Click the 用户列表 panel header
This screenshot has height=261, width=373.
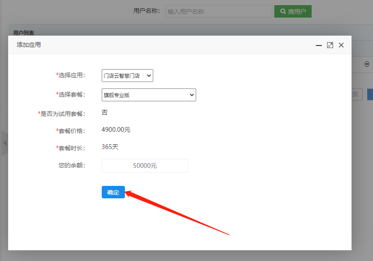[x=24, y=33]
